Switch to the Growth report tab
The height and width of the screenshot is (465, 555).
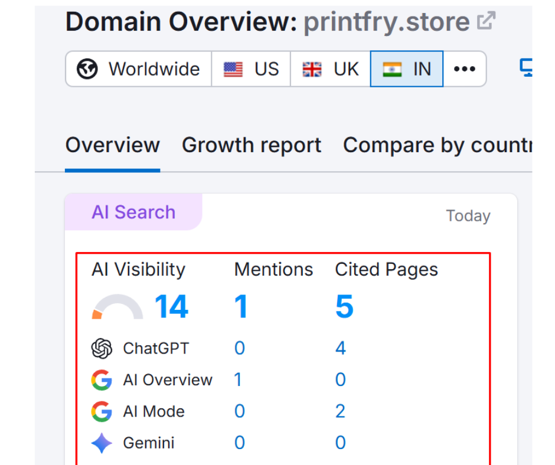click(x=252, y=145)
